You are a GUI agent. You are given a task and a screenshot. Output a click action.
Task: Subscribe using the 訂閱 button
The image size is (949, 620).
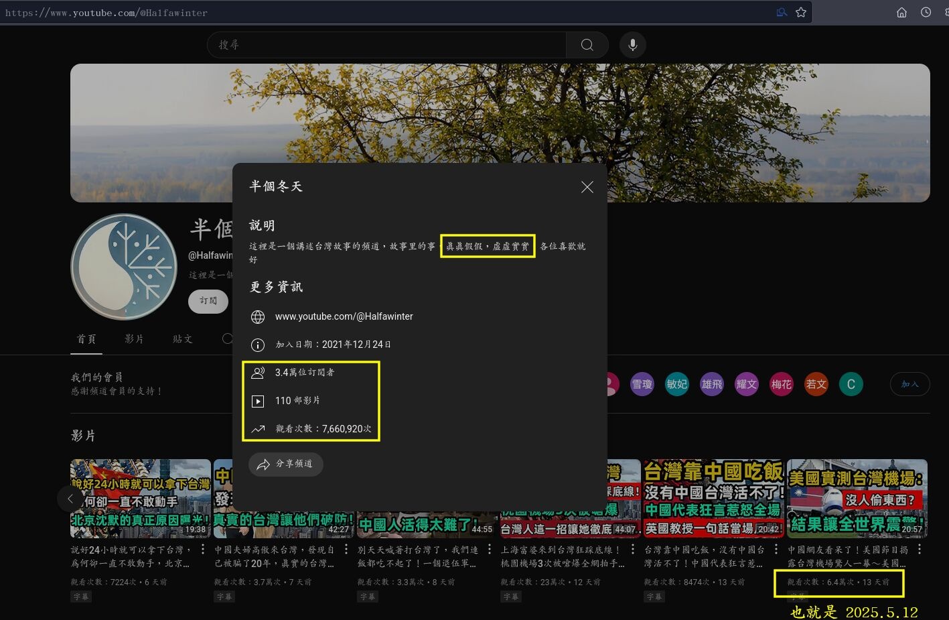click(208, 301)
